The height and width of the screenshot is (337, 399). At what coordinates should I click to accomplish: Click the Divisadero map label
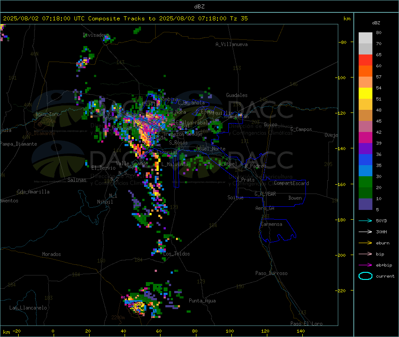point(96,35)
